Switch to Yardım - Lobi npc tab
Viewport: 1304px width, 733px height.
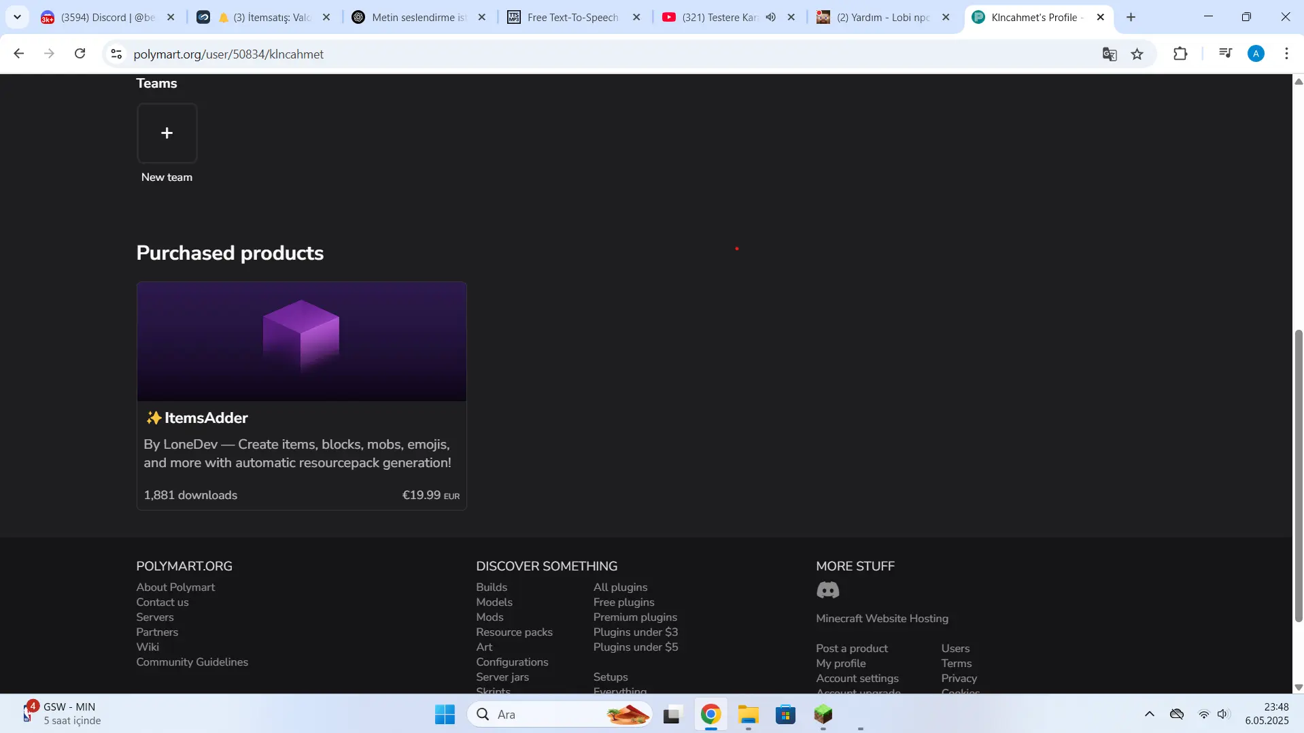coord(882,17)
